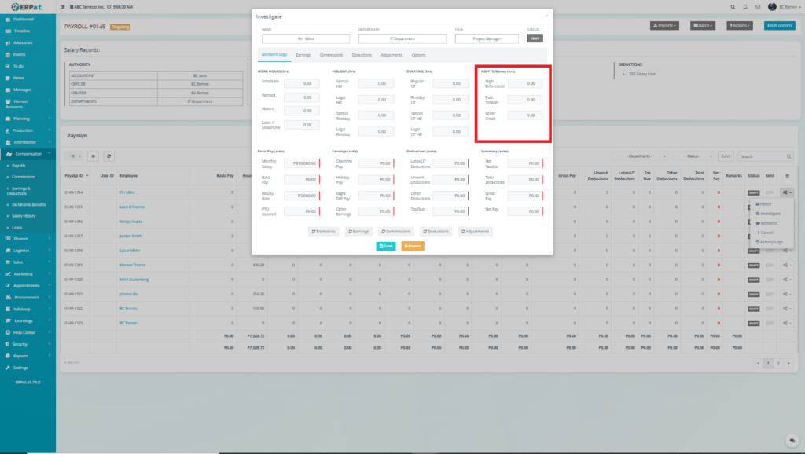Select Investigate from the row action menu

tap(769, 213)
